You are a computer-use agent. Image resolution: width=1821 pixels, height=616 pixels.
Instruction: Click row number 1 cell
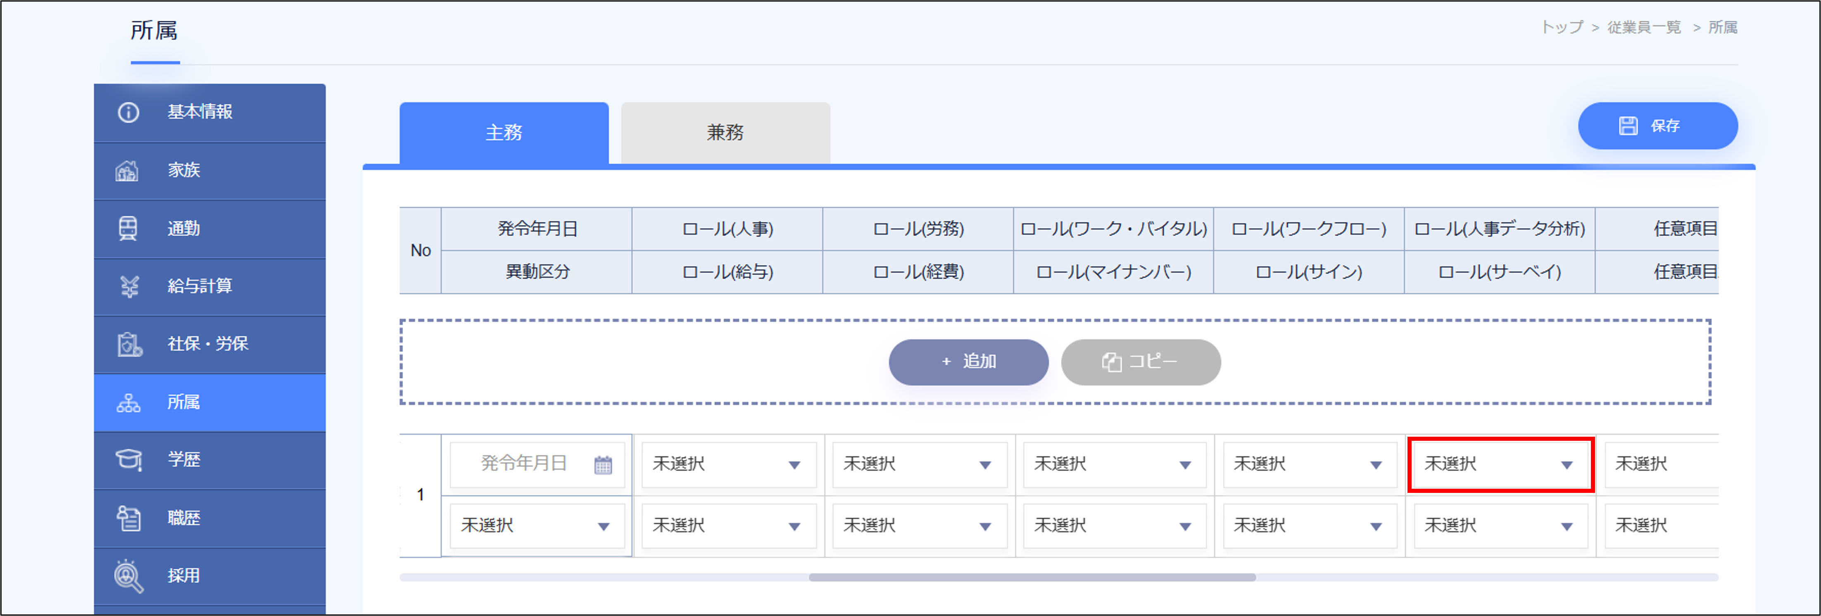[x=421, y=495]
